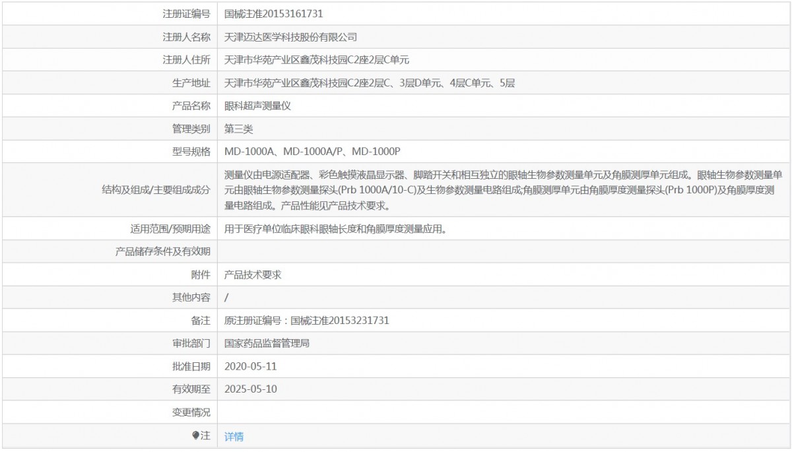Click the 注册证编号 label cell
This screenshot has height=452, width=792.
[187, 13]
